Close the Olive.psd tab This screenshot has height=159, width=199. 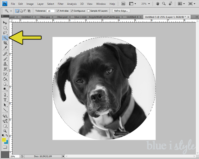tap(70, 17)
